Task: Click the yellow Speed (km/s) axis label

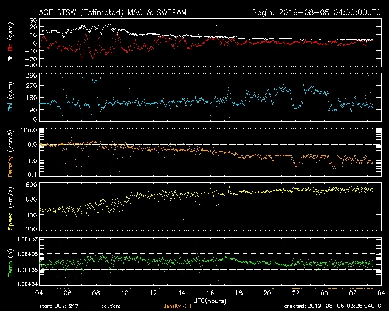Action: [x=9, y=207]
